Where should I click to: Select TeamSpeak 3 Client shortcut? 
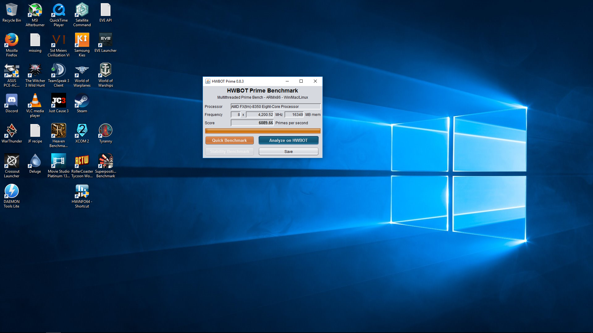(x=59, y=75)
